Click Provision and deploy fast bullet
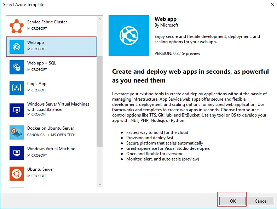277x209 pixels. 150,138
